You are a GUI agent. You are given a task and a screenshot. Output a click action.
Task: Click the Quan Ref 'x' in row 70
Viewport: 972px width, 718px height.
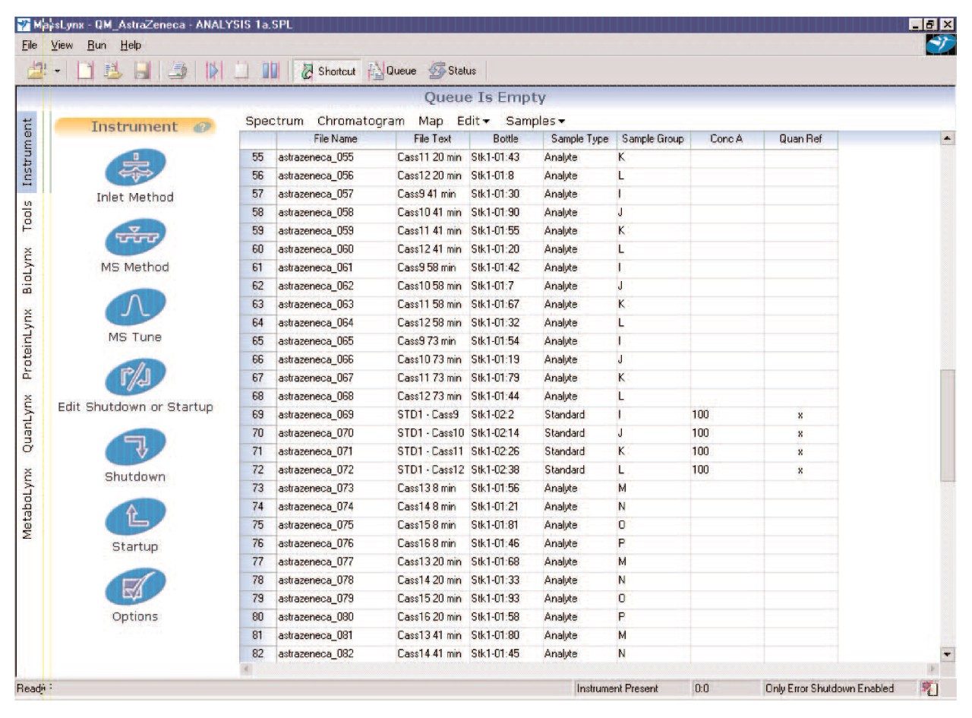[800, 433]
